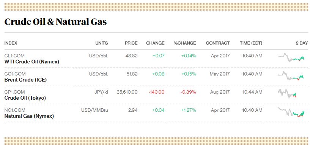Open the Brent Crude (ICE) link
The height and width of the screenshot is (148, 321).
[25, 80]
